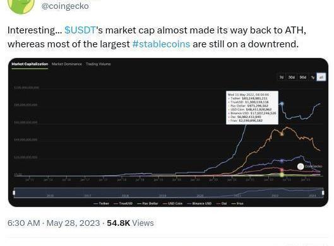Viewport: 334px width, 246px height.
Task: Open the #stablecoins hashtag link
Action: 161,44
